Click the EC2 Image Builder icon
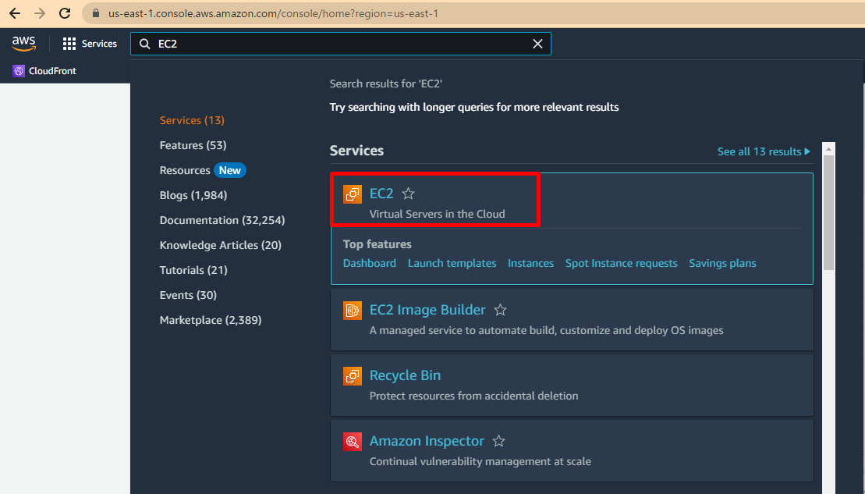 coord(353,311)
